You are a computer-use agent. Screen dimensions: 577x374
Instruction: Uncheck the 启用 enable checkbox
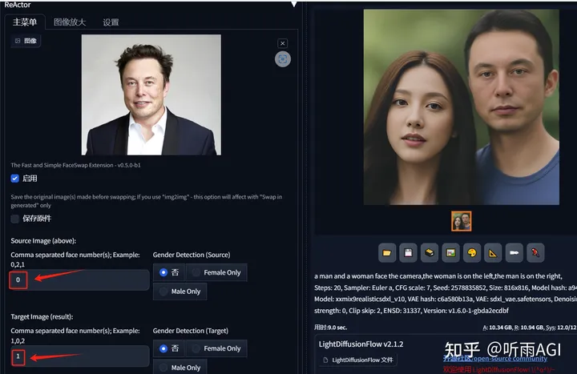(14, 179)
